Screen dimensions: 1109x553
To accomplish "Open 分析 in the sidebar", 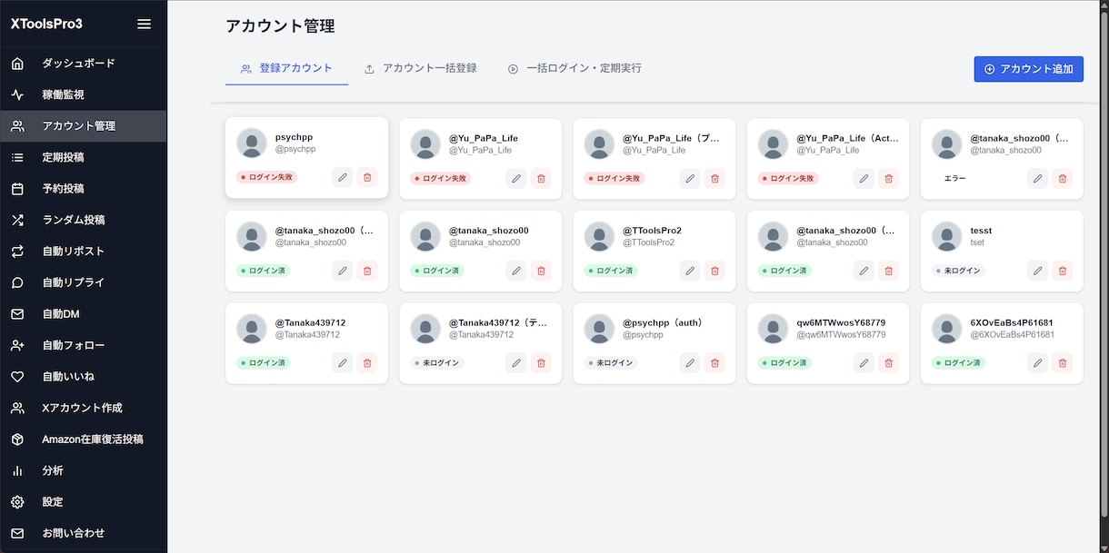I will click(83, 470).
